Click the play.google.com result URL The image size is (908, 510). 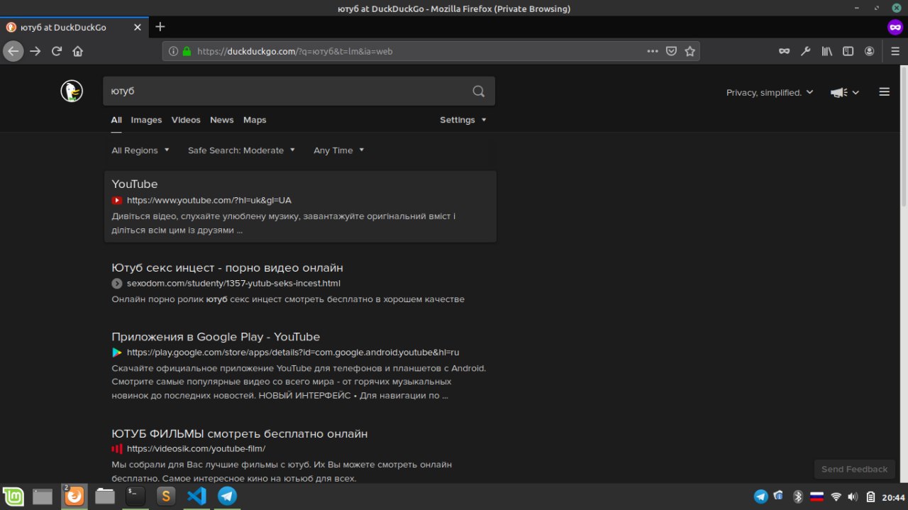point(293,353)
